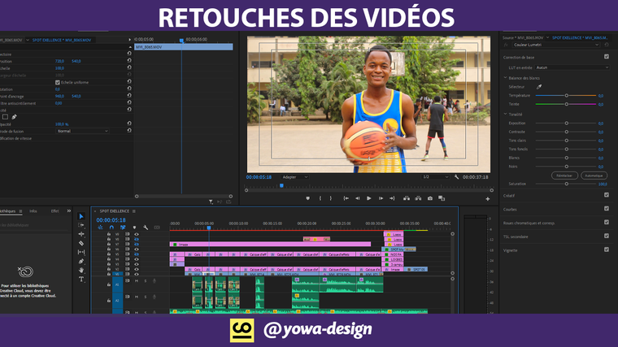Click the Extract button

click(x=418, y=198)
